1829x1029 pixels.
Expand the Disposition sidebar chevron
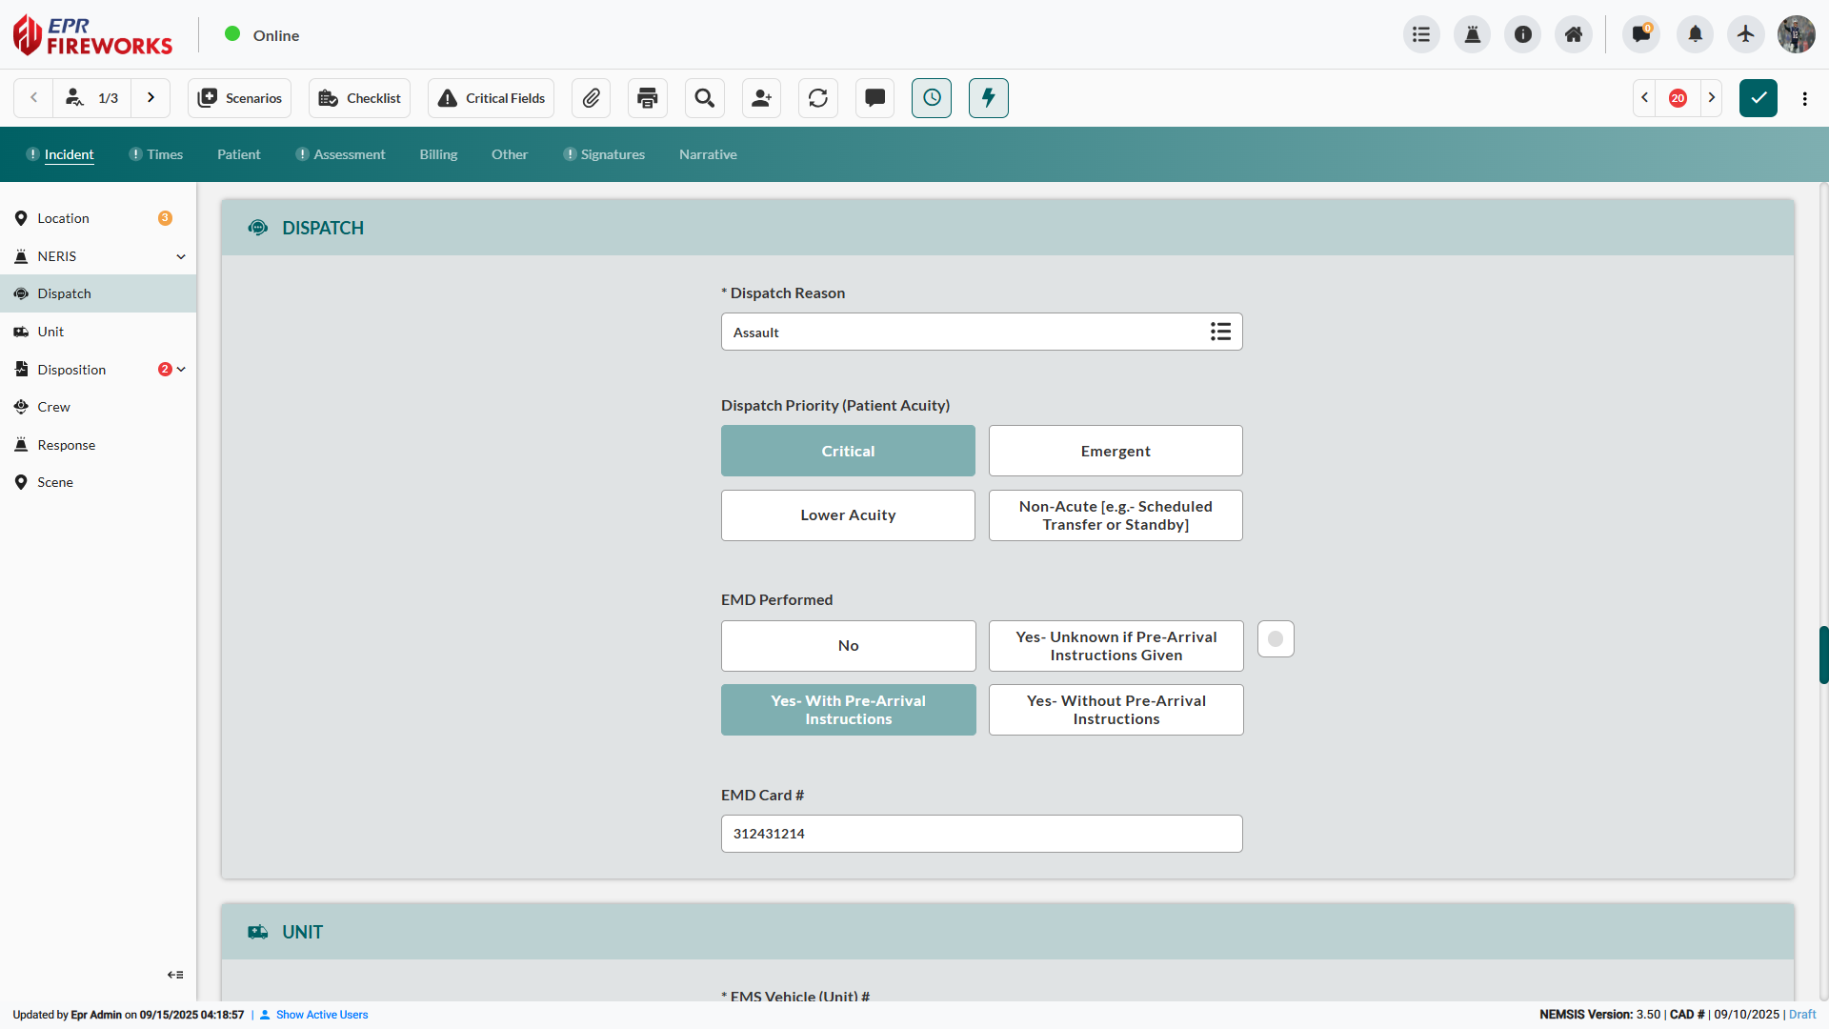(181, 370)
